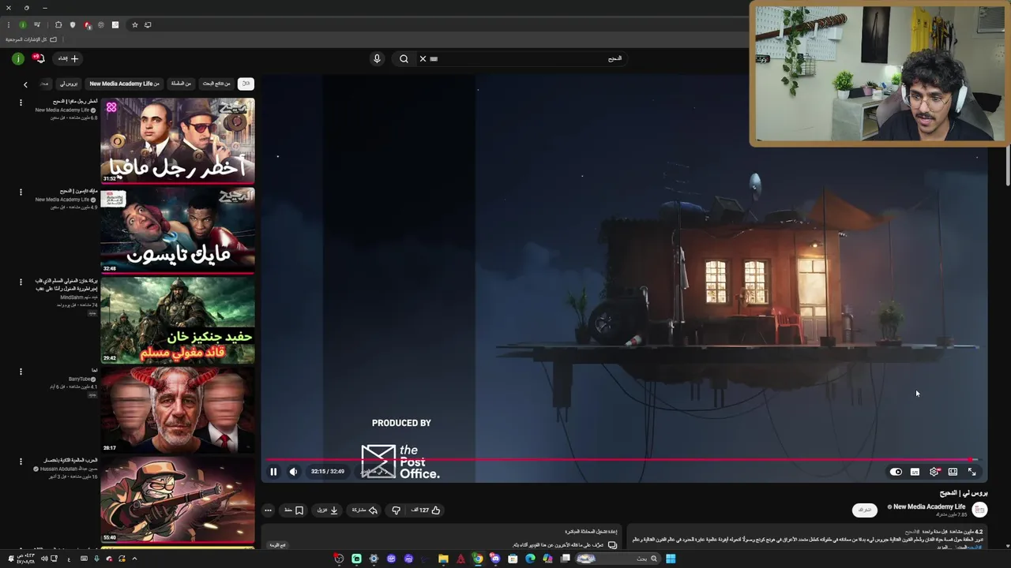Open the cartoon soldier 55:40 video thumbnail
The width and height of the screenshot is (1011, 568).
178,500
